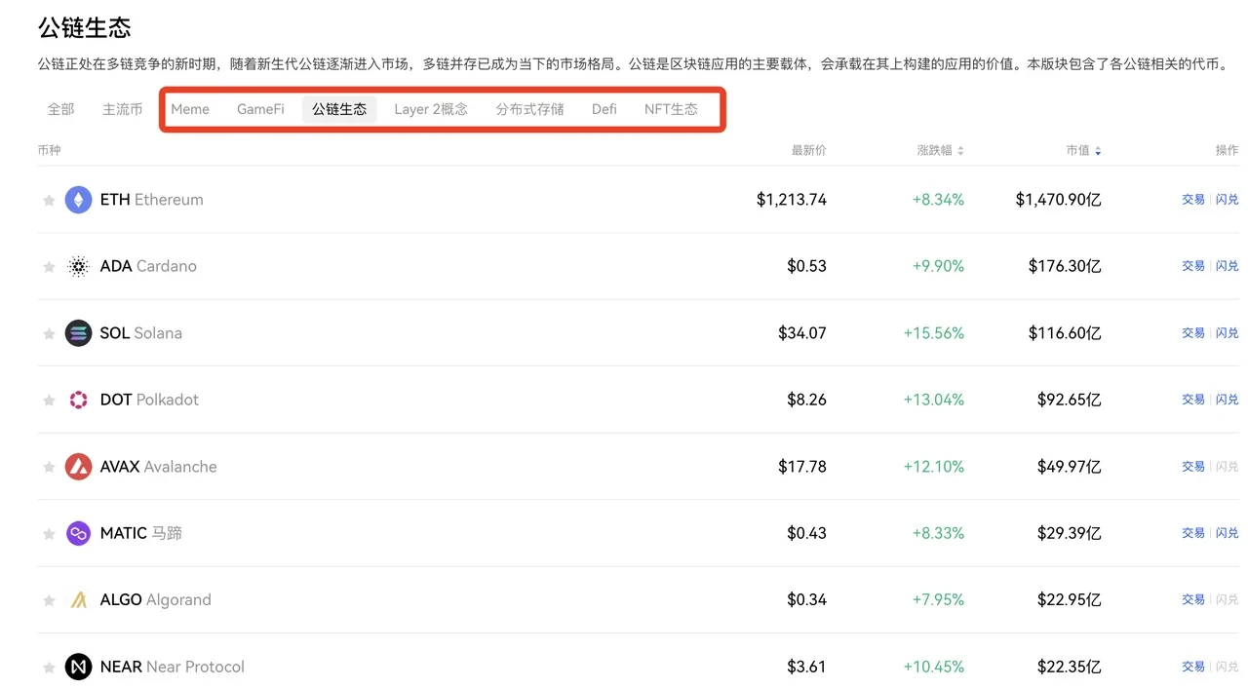
Task: Star the AVAX row as favorite
Action: [49, 468]
